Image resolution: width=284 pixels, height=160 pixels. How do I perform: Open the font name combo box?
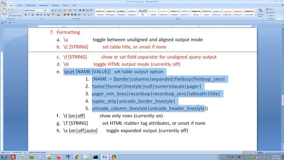click(34, 10)
